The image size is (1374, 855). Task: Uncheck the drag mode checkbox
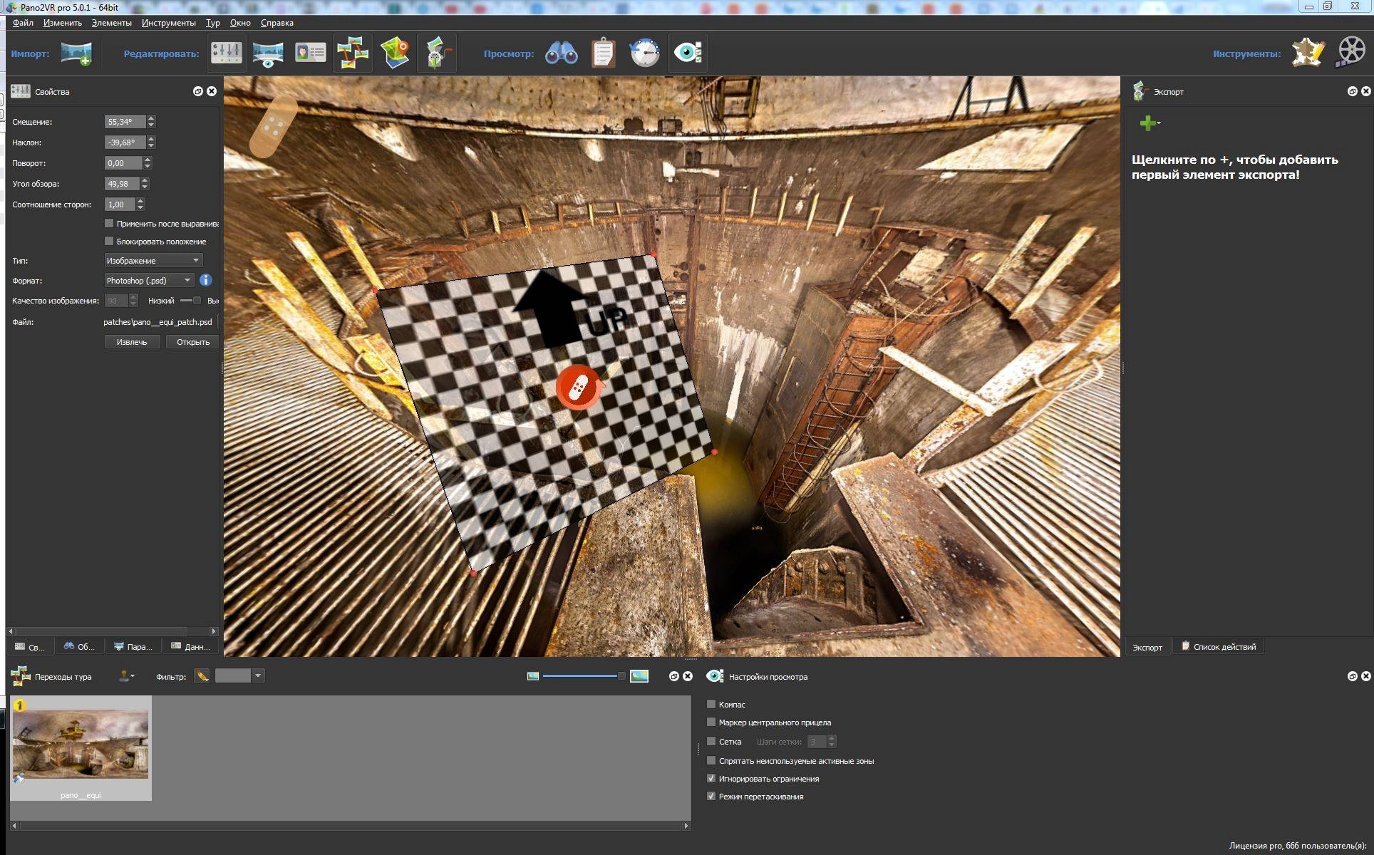[x=711, y=796]
